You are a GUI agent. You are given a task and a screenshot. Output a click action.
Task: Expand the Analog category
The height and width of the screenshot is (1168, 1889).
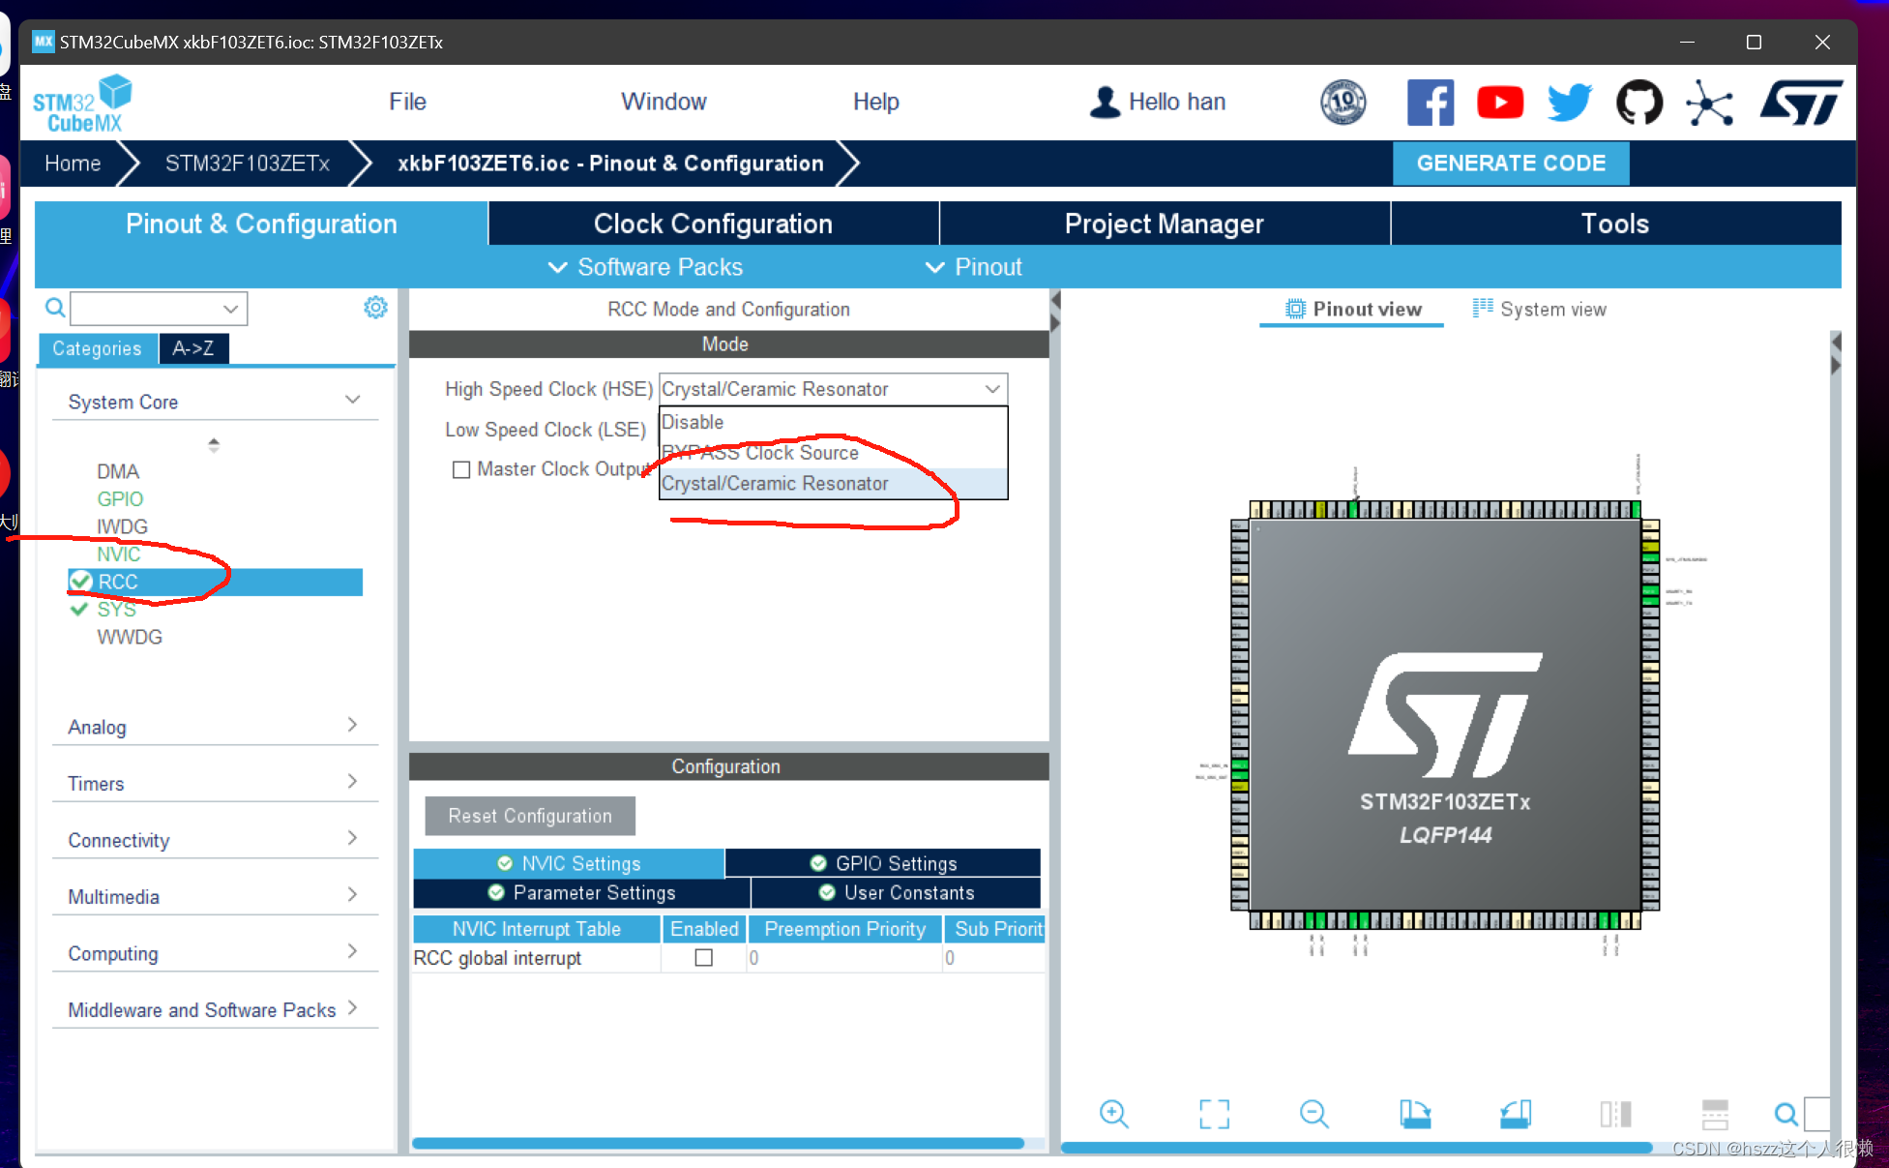352,725
